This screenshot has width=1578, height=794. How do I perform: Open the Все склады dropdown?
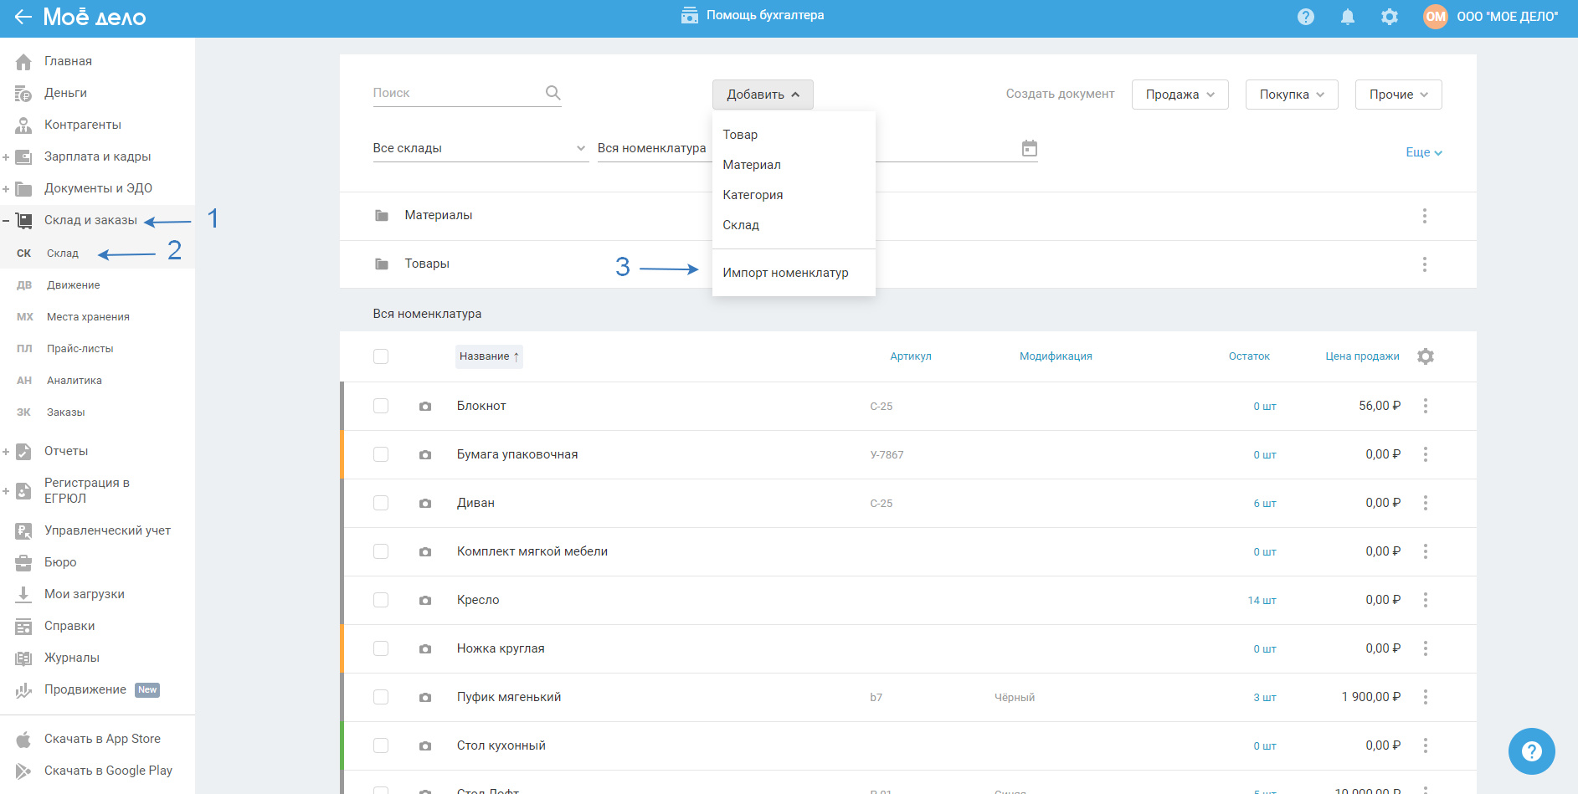tap(479, 148)
